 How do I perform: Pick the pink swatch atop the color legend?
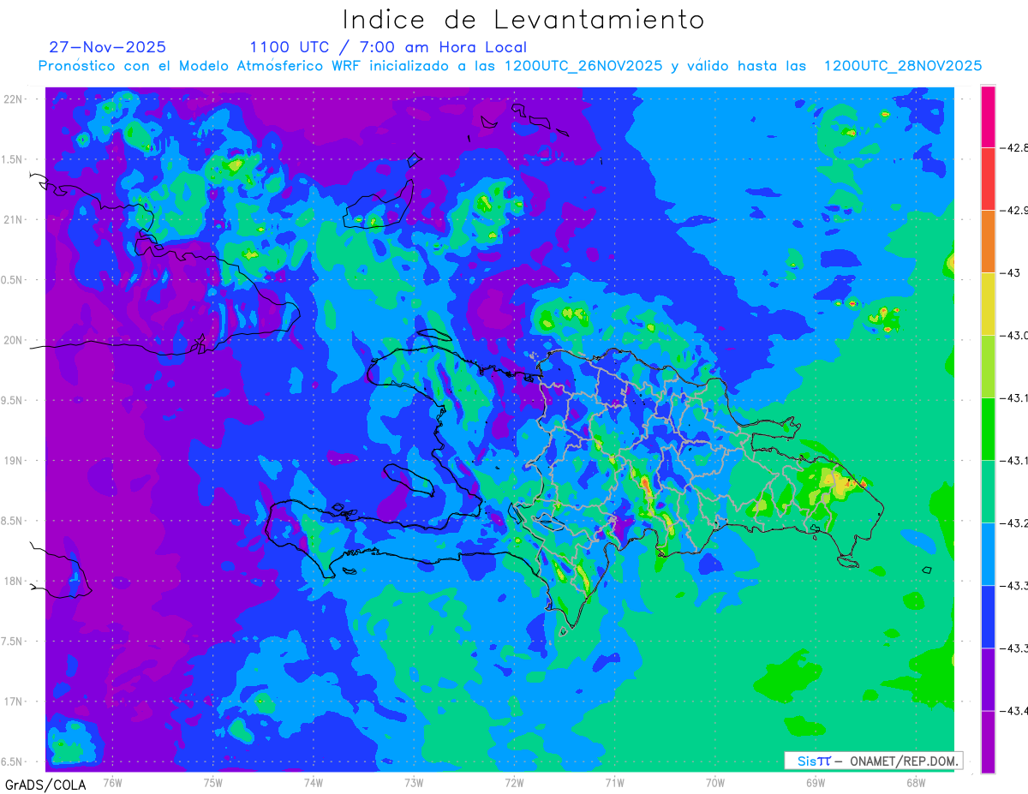pos(988,116)
